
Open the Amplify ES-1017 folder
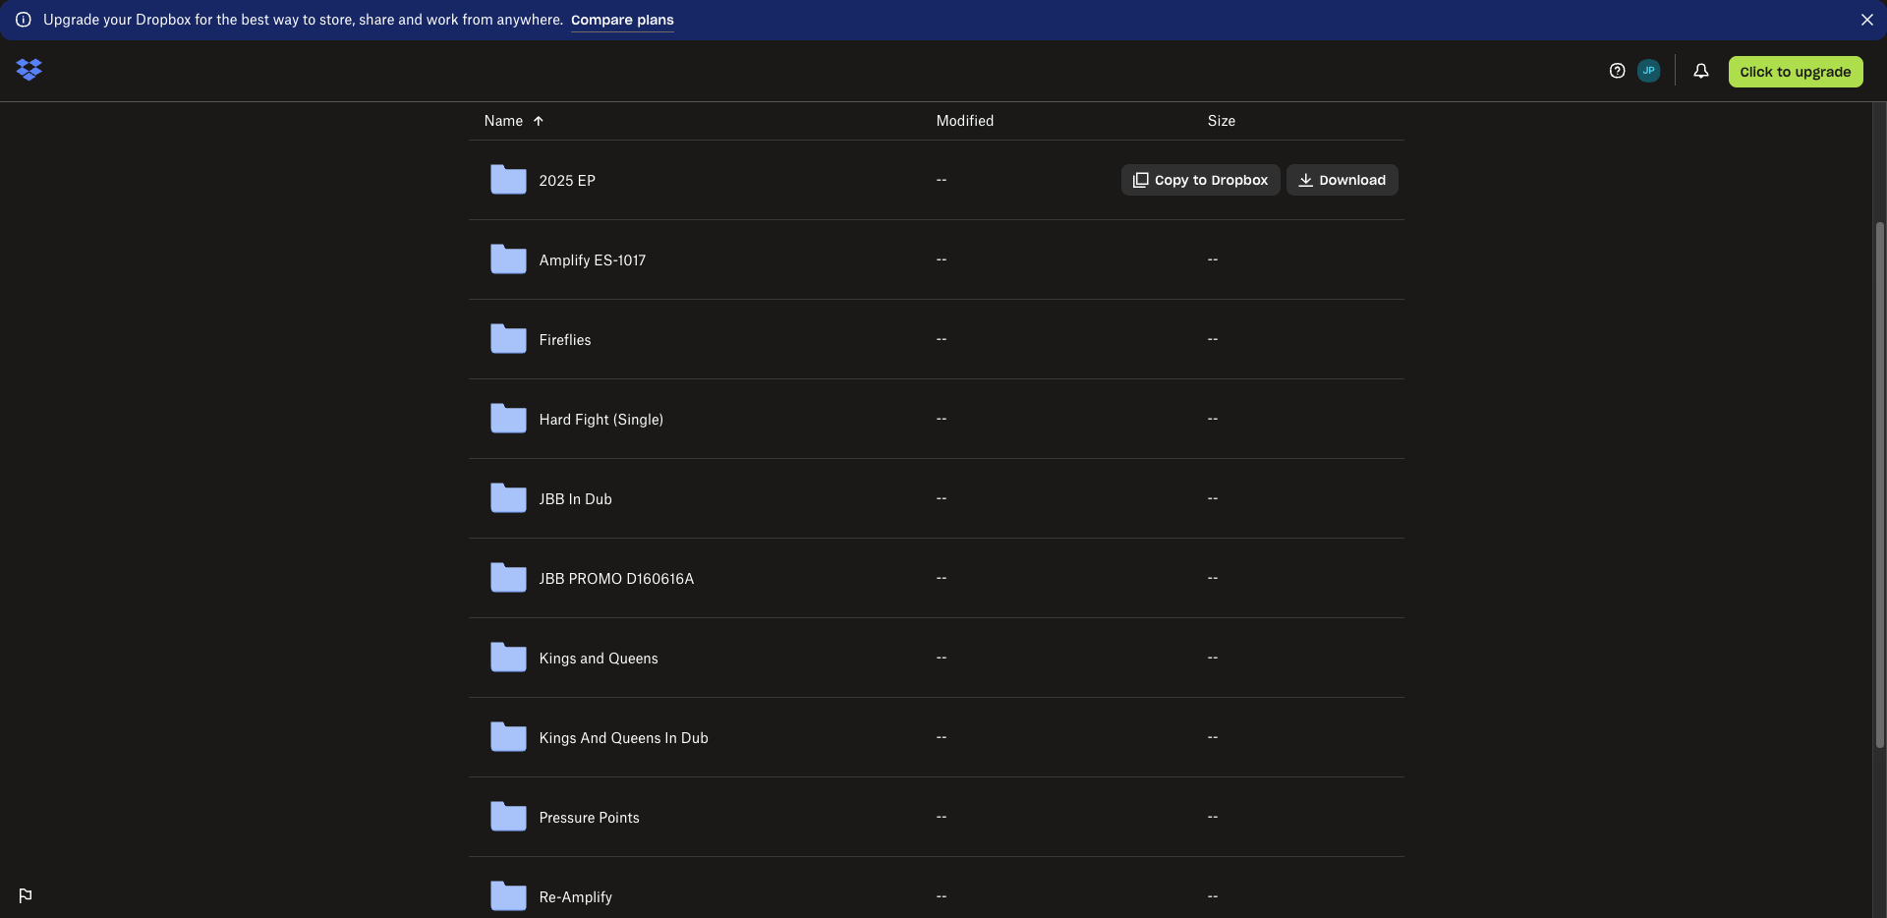(x=592, y=260)
